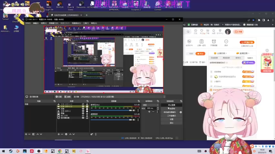Open browser extensions puzzle icon
Image resolution: width=275 pixels, height=154 pixels.
[259, 20]
